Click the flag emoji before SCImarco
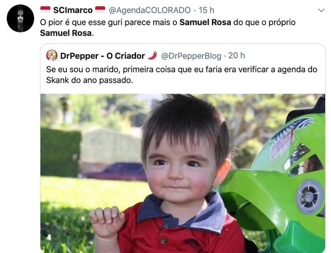 45,10
